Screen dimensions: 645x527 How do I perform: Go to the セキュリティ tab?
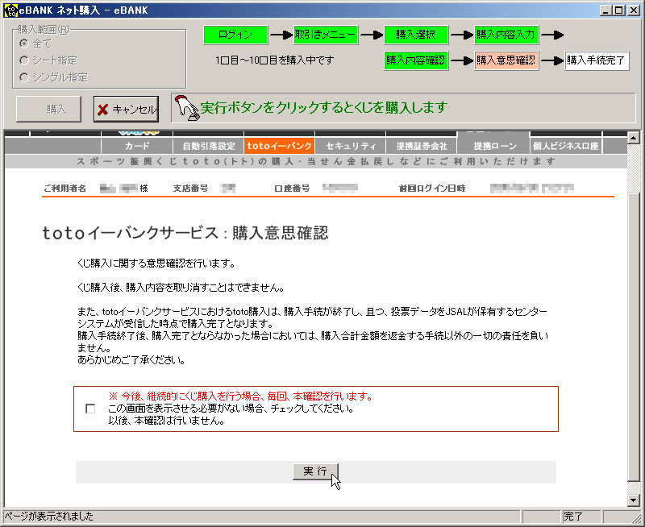tap(350, 146)
